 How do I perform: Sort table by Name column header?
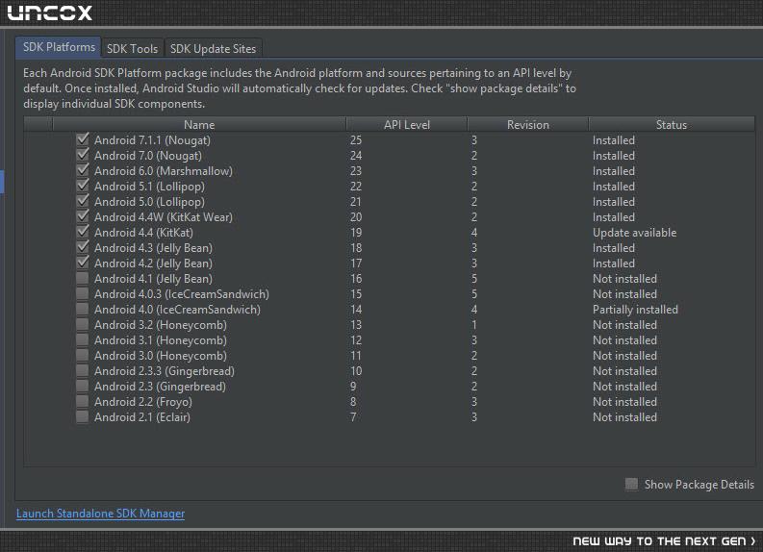click(199, 124)
